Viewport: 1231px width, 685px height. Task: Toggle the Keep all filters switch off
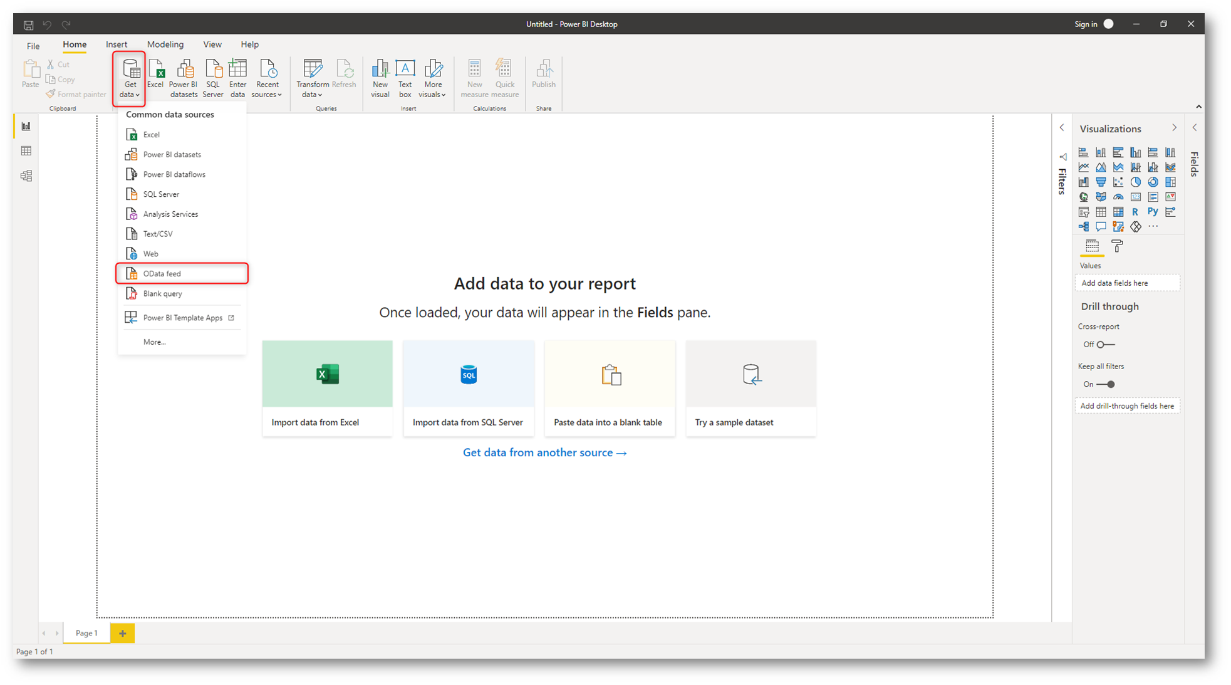pos(1106,384)
